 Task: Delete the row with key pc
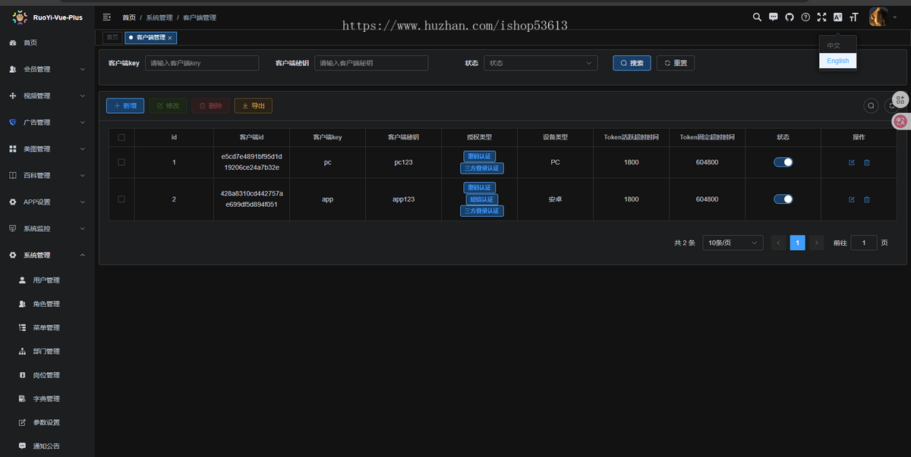tap(867, 162)
